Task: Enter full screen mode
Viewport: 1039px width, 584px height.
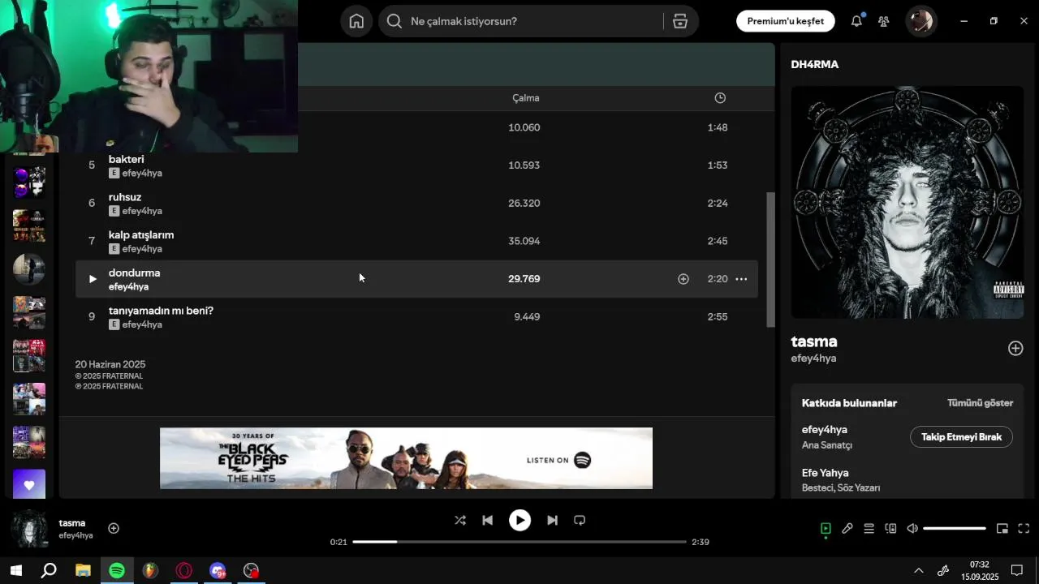Action: click(1024, 529)
